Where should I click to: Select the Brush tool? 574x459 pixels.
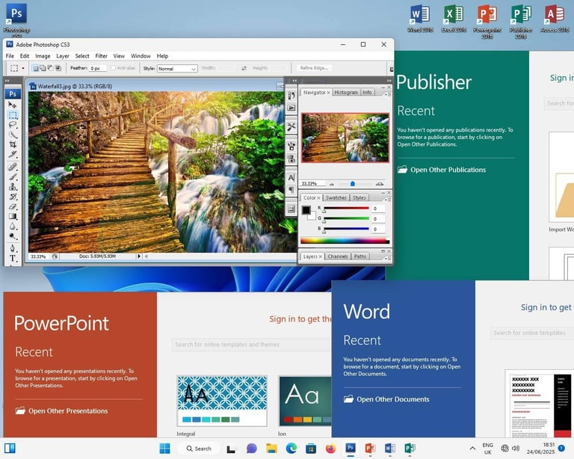coord(13,177)
